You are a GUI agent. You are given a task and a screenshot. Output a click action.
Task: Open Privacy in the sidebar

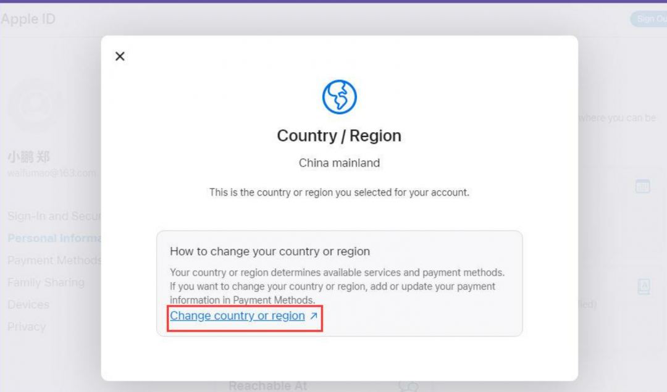[27, 327]
